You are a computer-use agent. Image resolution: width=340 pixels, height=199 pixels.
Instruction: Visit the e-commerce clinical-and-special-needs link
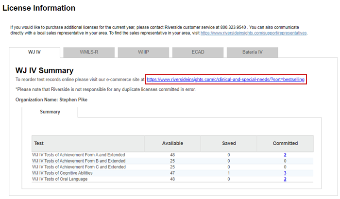click(x=225, y=79)
